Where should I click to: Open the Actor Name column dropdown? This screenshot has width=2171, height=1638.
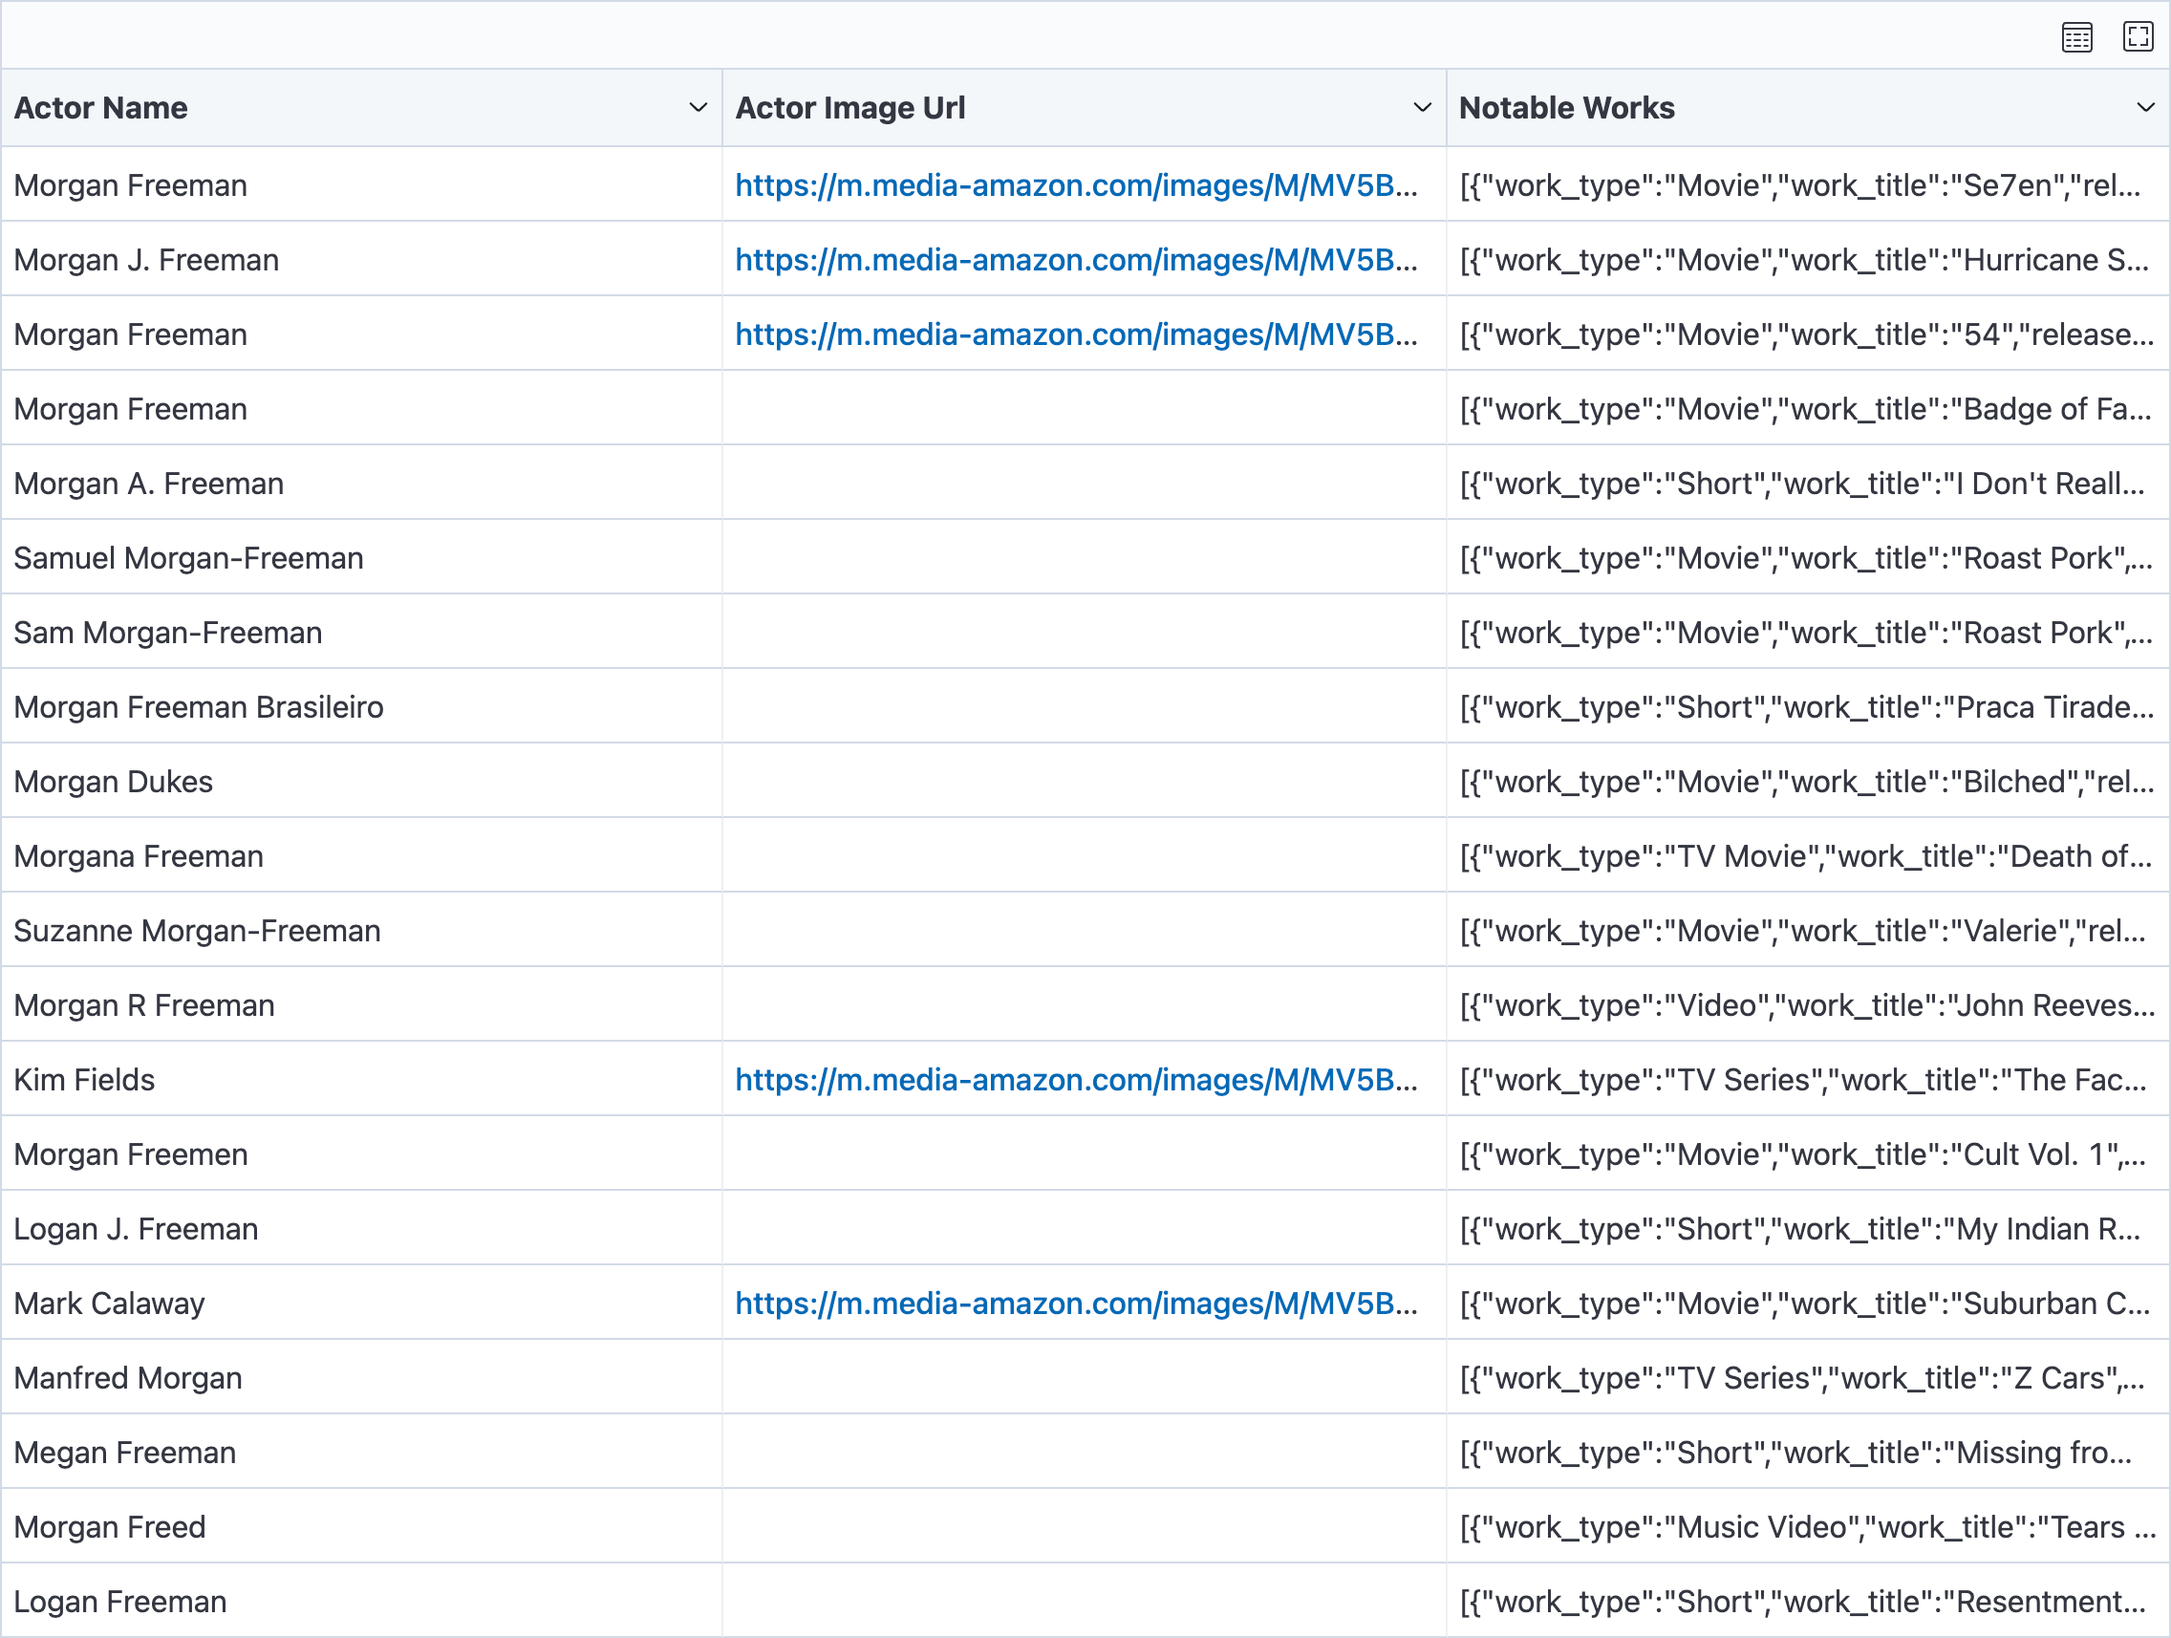click(x=698, y=108)
